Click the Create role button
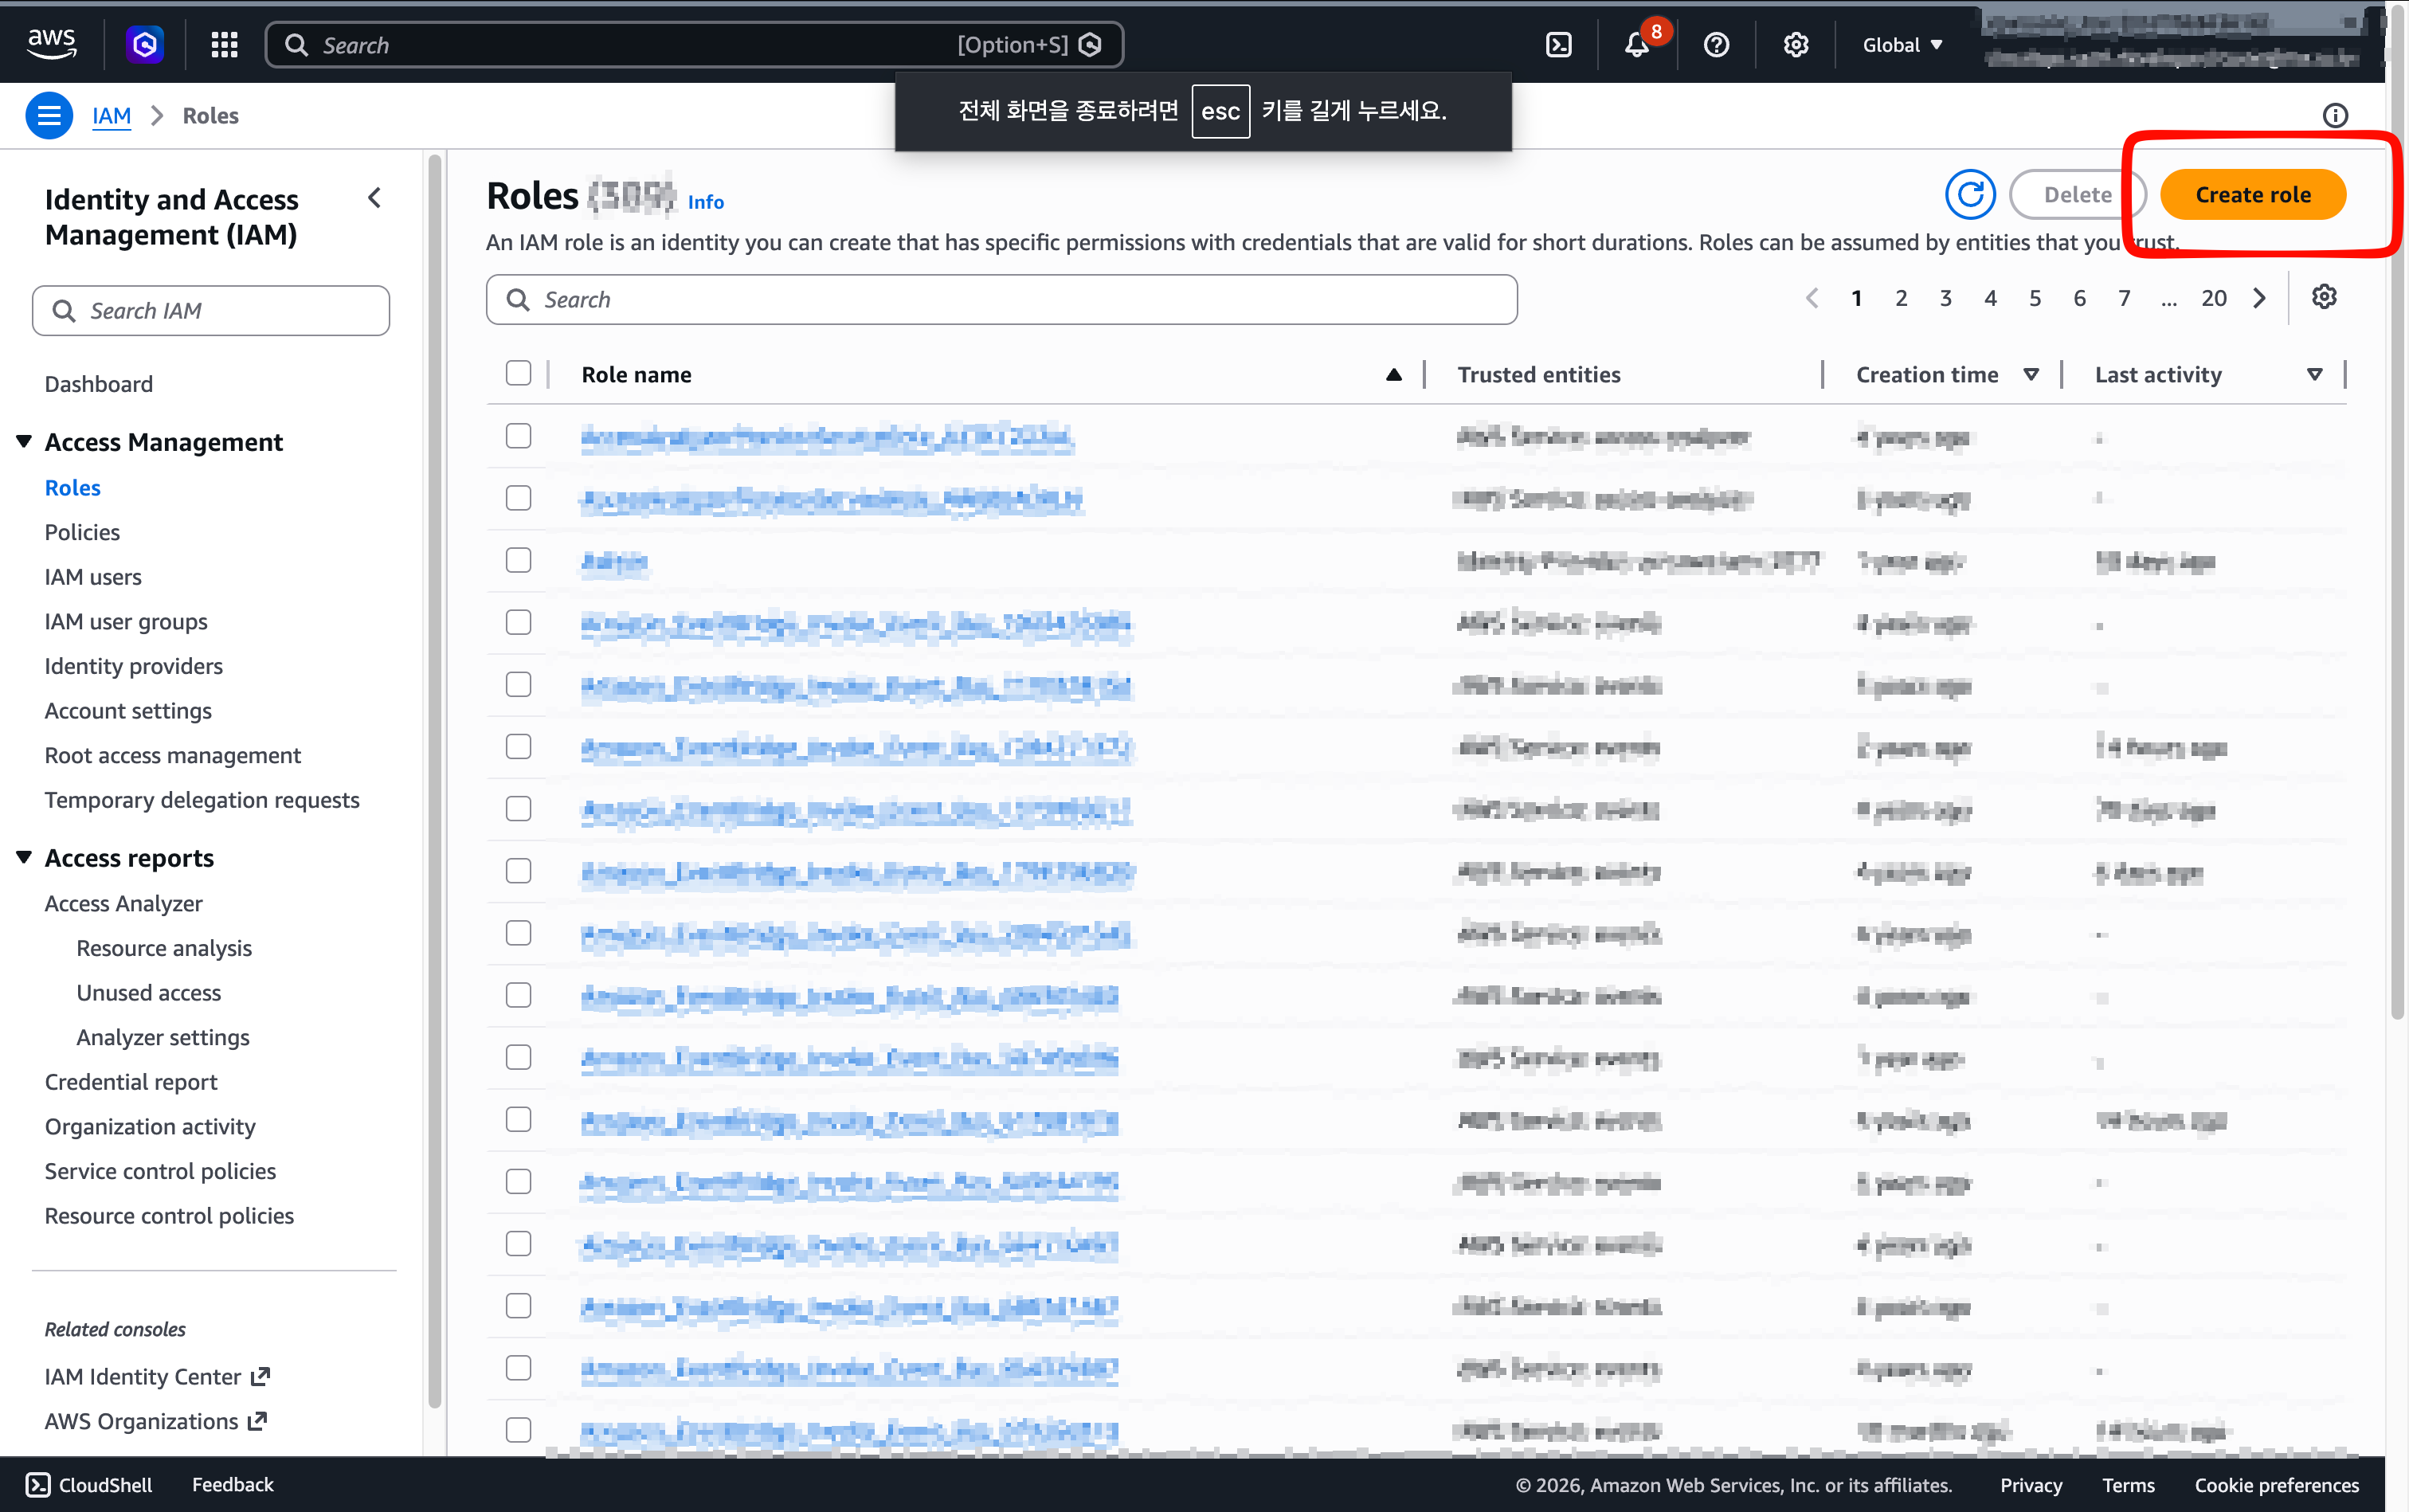 tap(2252, 194)
